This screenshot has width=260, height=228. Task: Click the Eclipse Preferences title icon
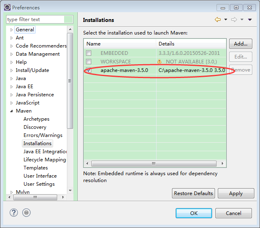[x=7, y=7]
